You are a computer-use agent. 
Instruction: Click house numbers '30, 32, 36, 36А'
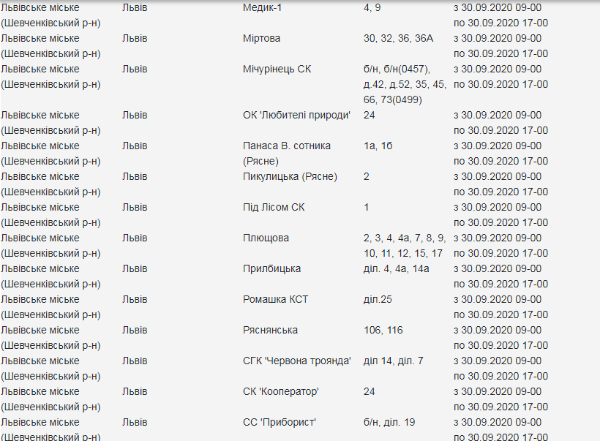[398, 38]
